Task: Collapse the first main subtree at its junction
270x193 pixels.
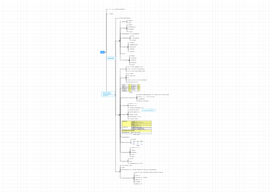Action: click(120, 41)
